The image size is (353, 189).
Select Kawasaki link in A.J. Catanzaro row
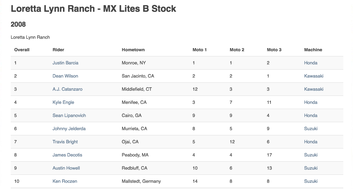coord(314,89)
